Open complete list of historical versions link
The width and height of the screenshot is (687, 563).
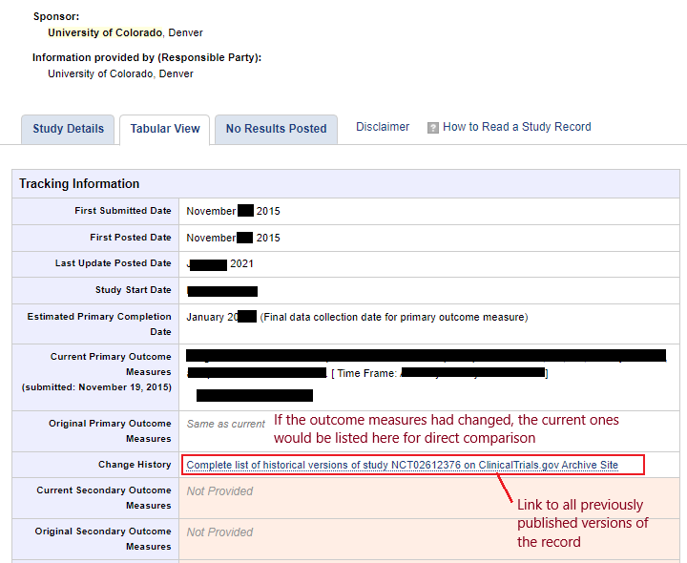click(x=402, y=466)
